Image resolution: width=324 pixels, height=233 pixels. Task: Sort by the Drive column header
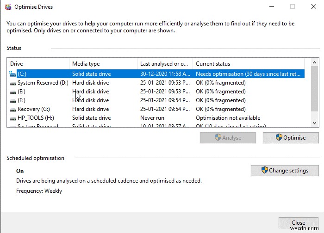[38, 64]
